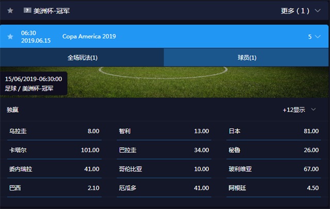Click the small icon beside the 美洲杯-冠军 title
The width and height of the screenshot is (330, 209).
click(27, 10)
